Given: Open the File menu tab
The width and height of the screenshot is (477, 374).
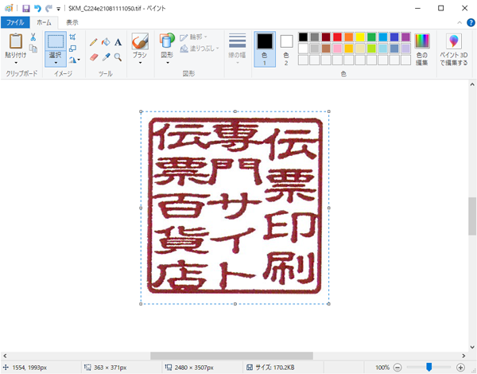Looking at the screenshot, I should pos(15,22).
